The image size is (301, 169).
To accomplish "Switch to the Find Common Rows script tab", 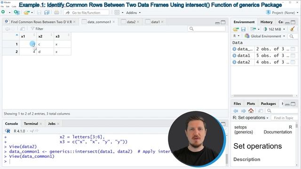I will [41, 22].
